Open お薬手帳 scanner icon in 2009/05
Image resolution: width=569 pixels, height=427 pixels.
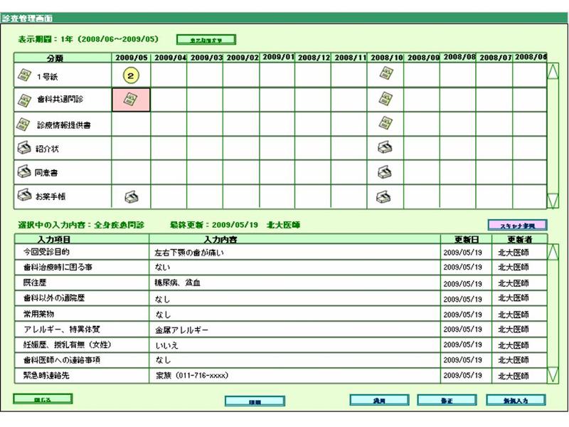coord(131,196)
